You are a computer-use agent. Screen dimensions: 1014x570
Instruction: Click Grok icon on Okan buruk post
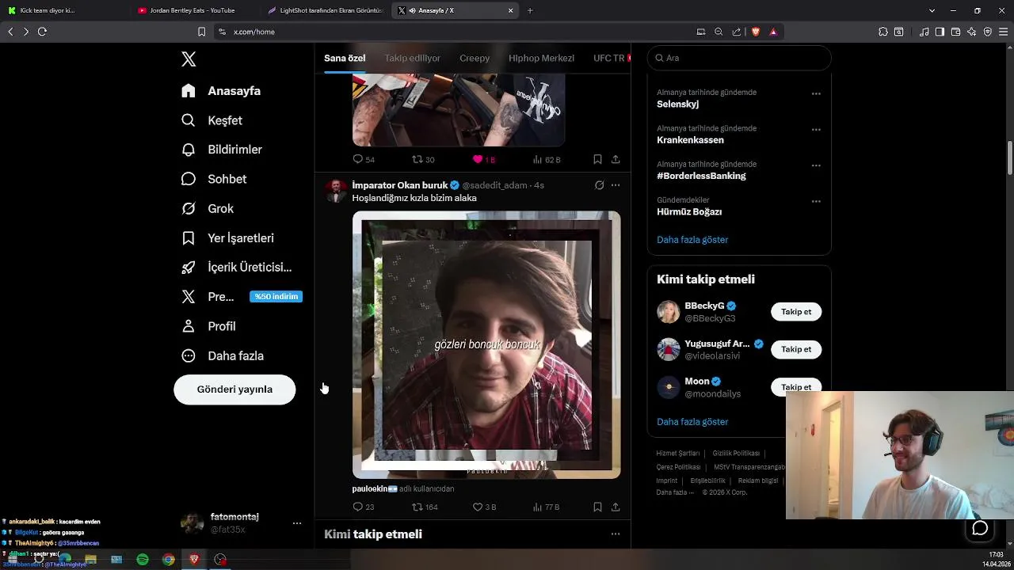point(599,185)
